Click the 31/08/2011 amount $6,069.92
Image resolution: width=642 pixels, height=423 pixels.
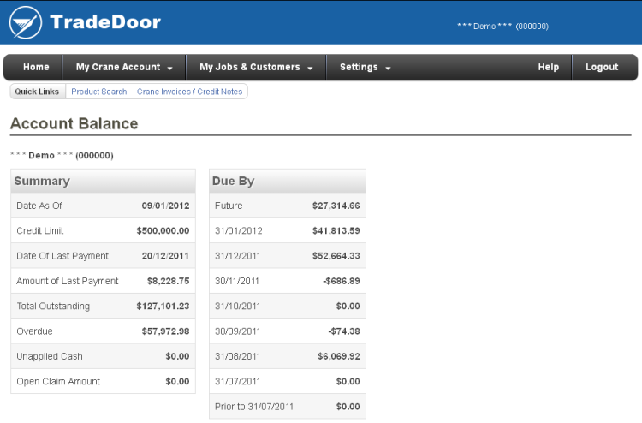tap(339, 356)
